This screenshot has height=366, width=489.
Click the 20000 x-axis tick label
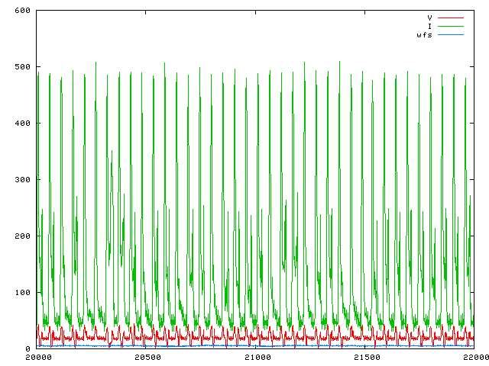[37, 358]
